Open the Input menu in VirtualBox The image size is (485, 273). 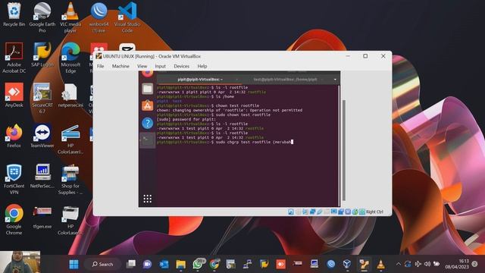(160, 66)
